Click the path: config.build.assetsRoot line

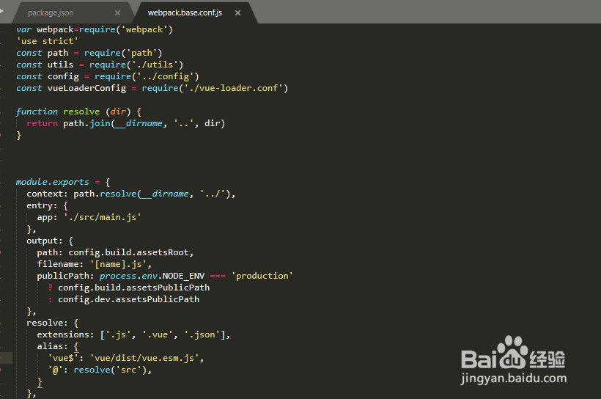[115, 252]
